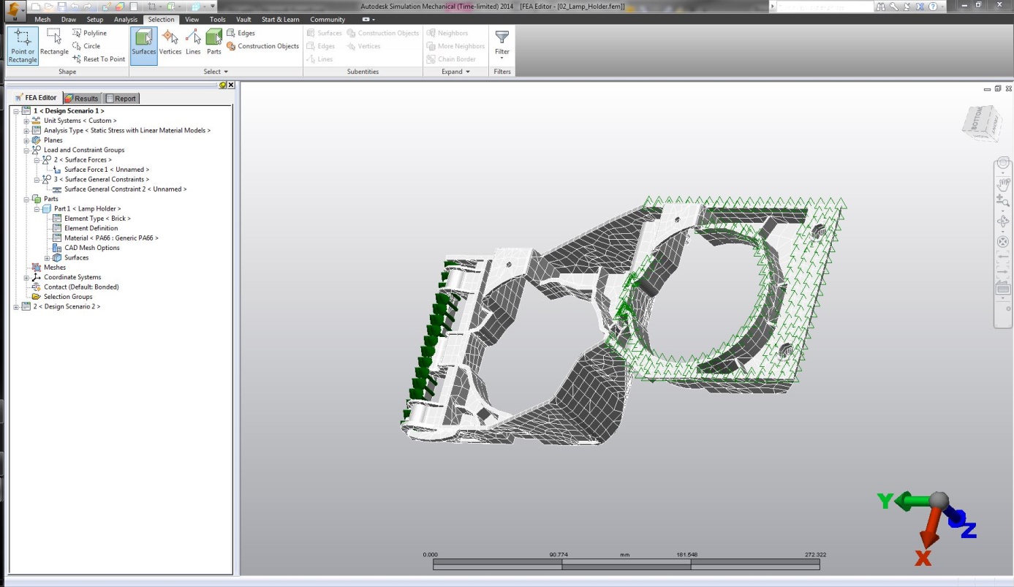1014x587 pixels.
Task: Select Element Type Brick item
Action: pos(97,219)
